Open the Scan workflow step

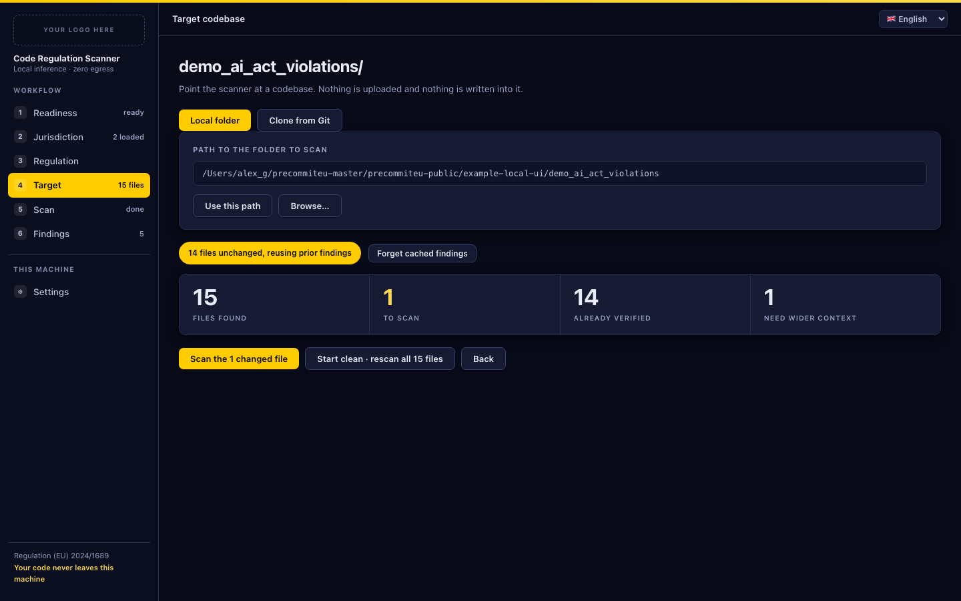tap(79, 210)
